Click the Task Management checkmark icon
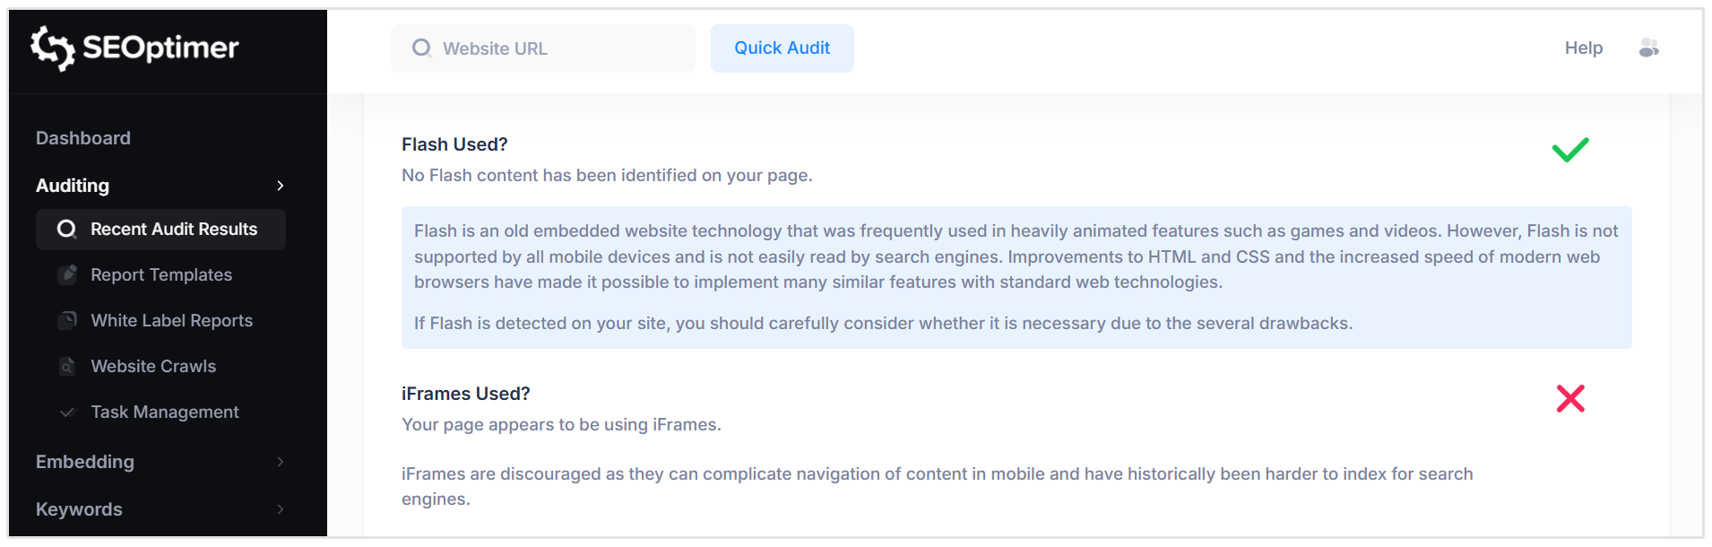The height and width of the screenshot is (547, 1712). click(x=69, y=412)
